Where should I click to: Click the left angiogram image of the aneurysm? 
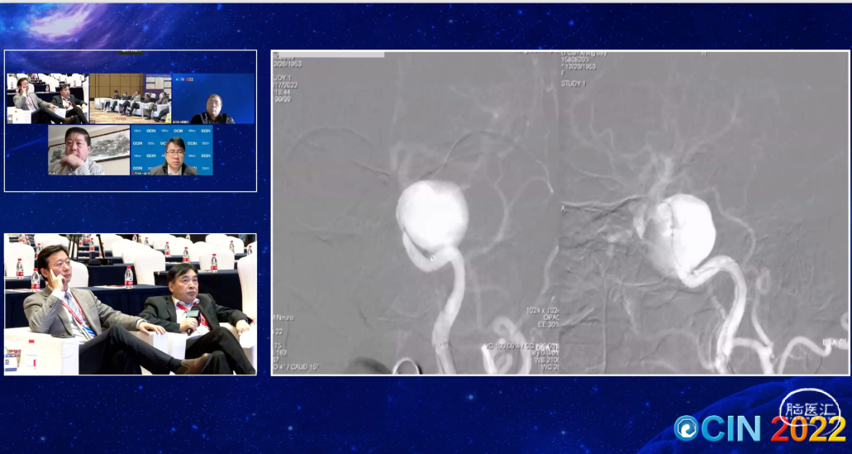pyautogui.click(x=416, y=213)
